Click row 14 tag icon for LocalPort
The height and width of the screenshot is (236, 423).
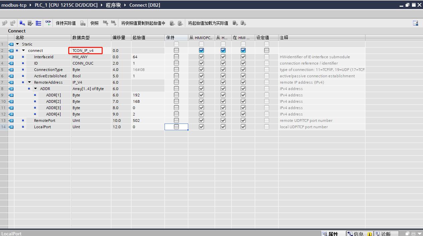click(11, 127)
